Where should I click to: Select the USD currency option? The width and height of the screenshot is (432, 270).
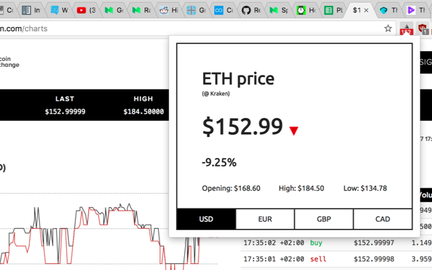pyautogui.click(x=206, y=219)
